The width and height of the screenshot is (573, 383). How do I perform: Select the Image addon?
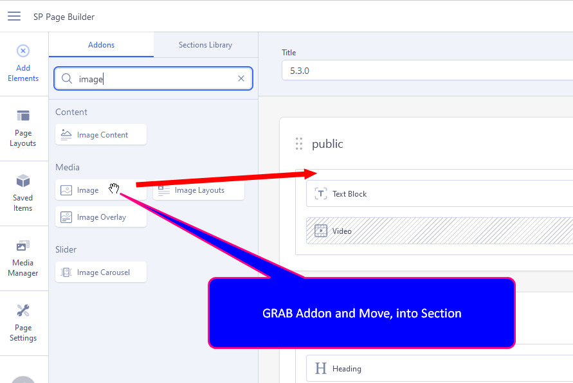101,190
